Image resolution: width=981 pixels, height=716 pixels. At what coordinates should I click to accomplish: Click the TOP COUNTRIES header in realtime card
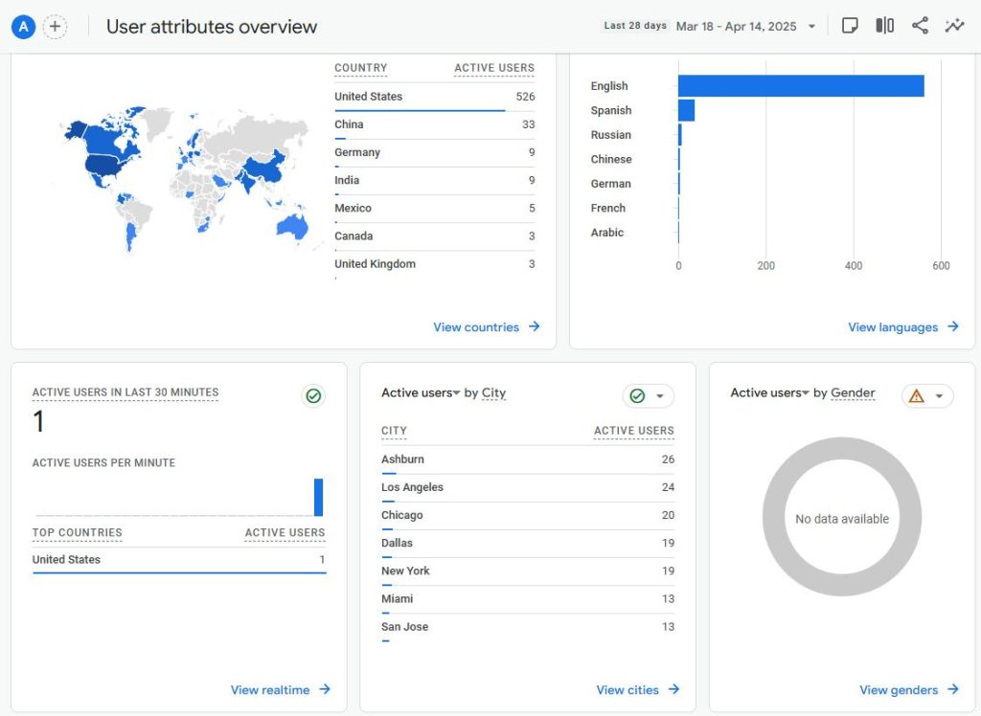pyautogui.click(x=77, y=532)
